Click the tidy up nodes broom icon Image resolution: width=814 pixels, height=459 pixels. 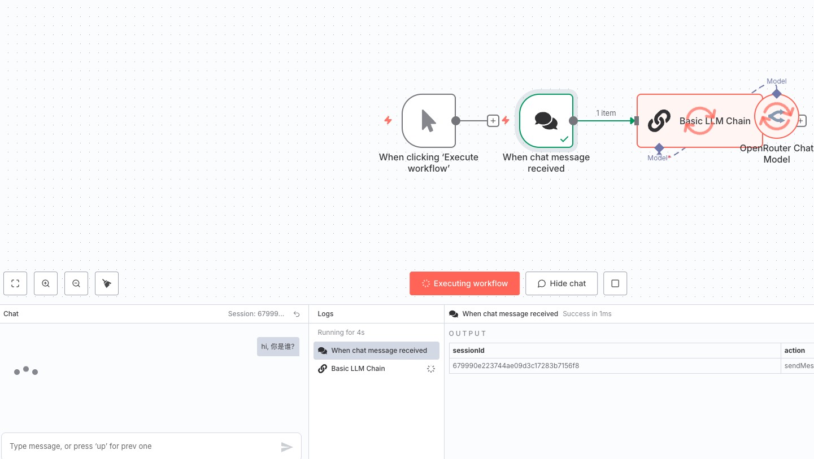107,283
